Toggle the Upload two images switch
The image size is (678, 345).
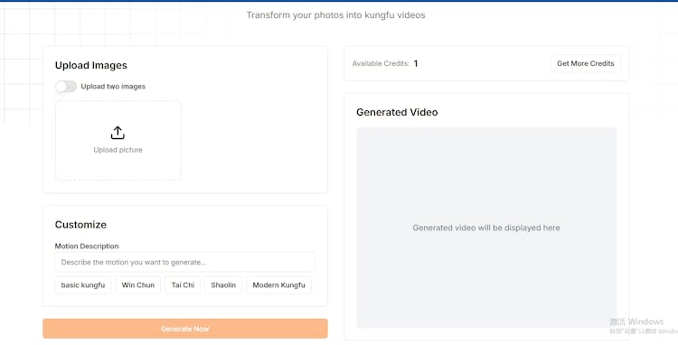(x=66, y=87)
